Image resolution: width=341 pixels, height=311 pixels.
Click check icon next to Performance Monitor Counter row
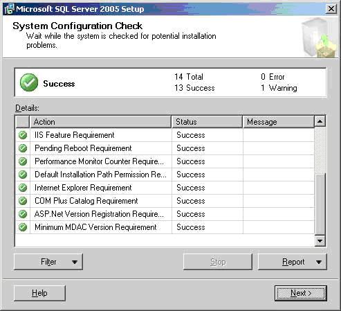click(x=23, y=161)
